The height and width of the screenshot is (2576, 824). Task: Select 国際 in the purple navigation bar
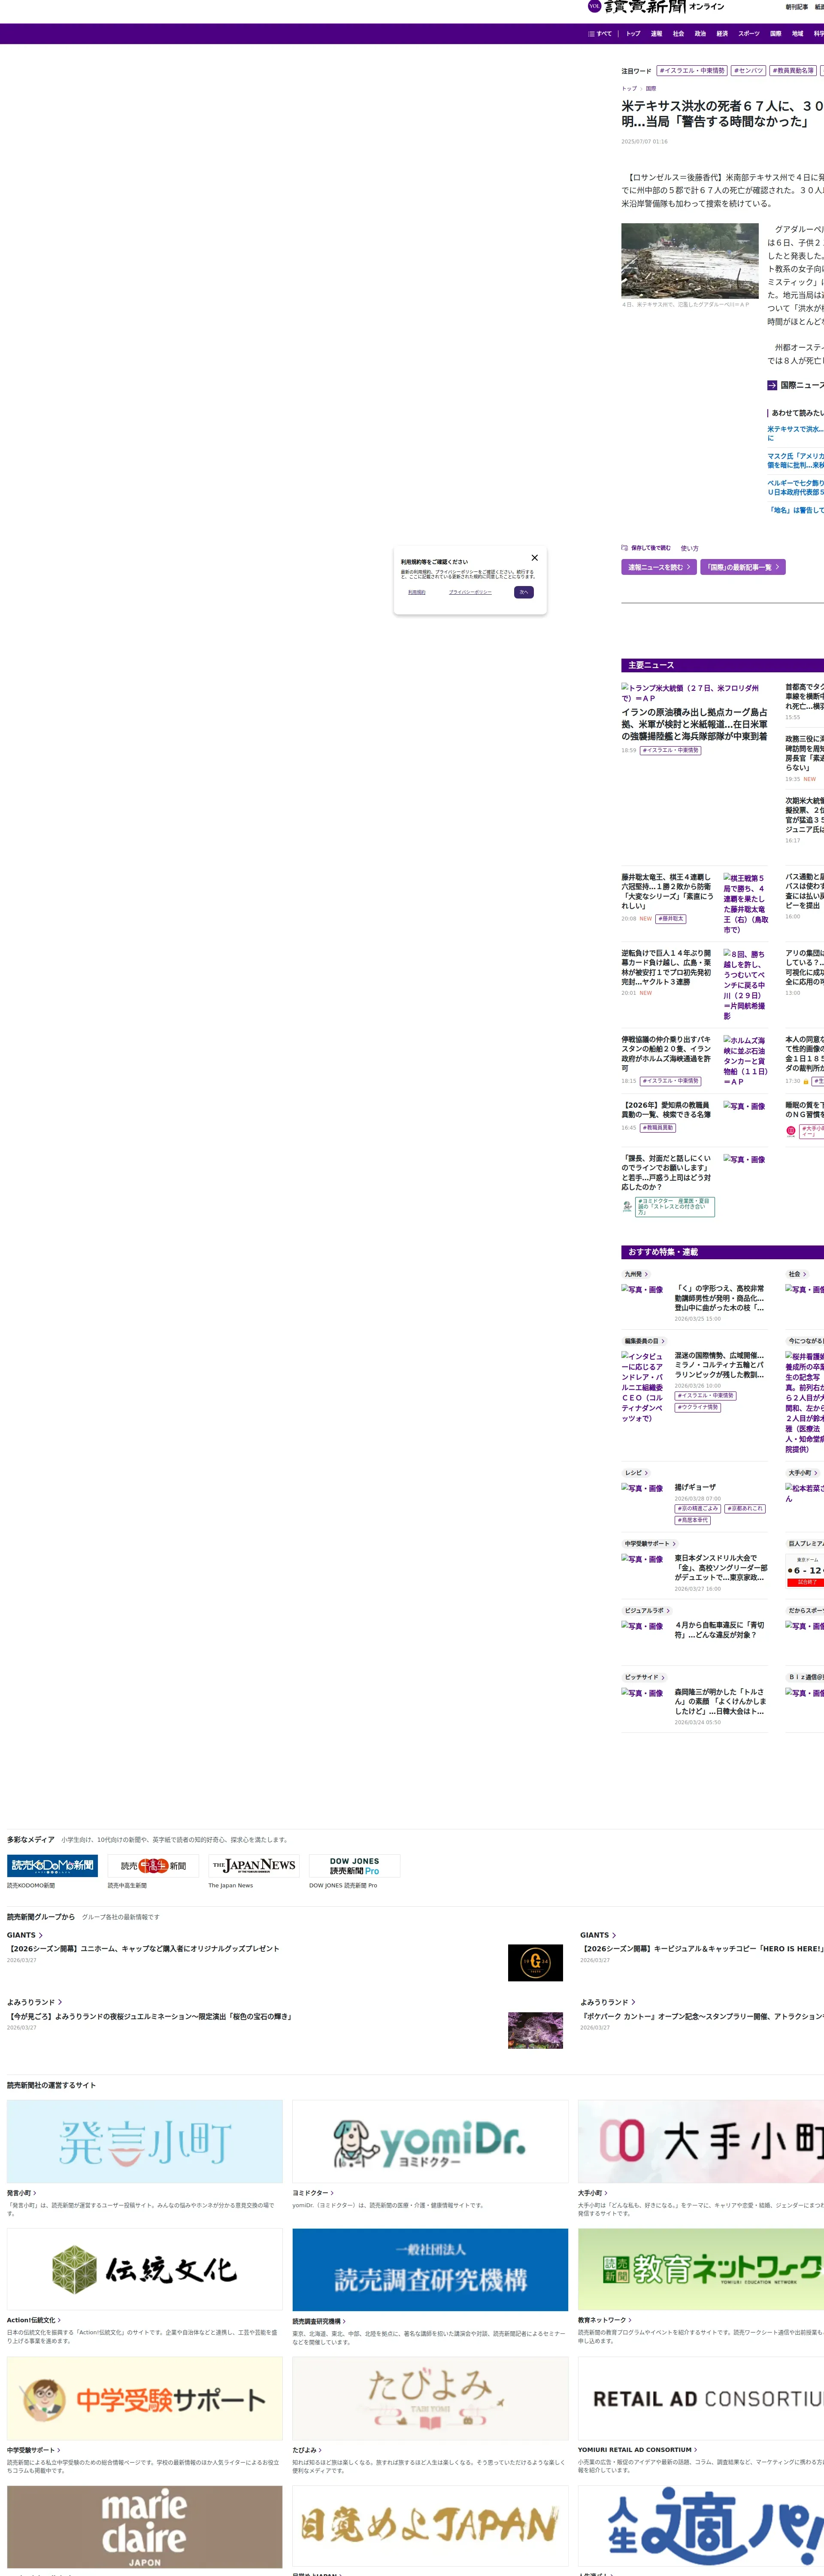coord(775,34)
